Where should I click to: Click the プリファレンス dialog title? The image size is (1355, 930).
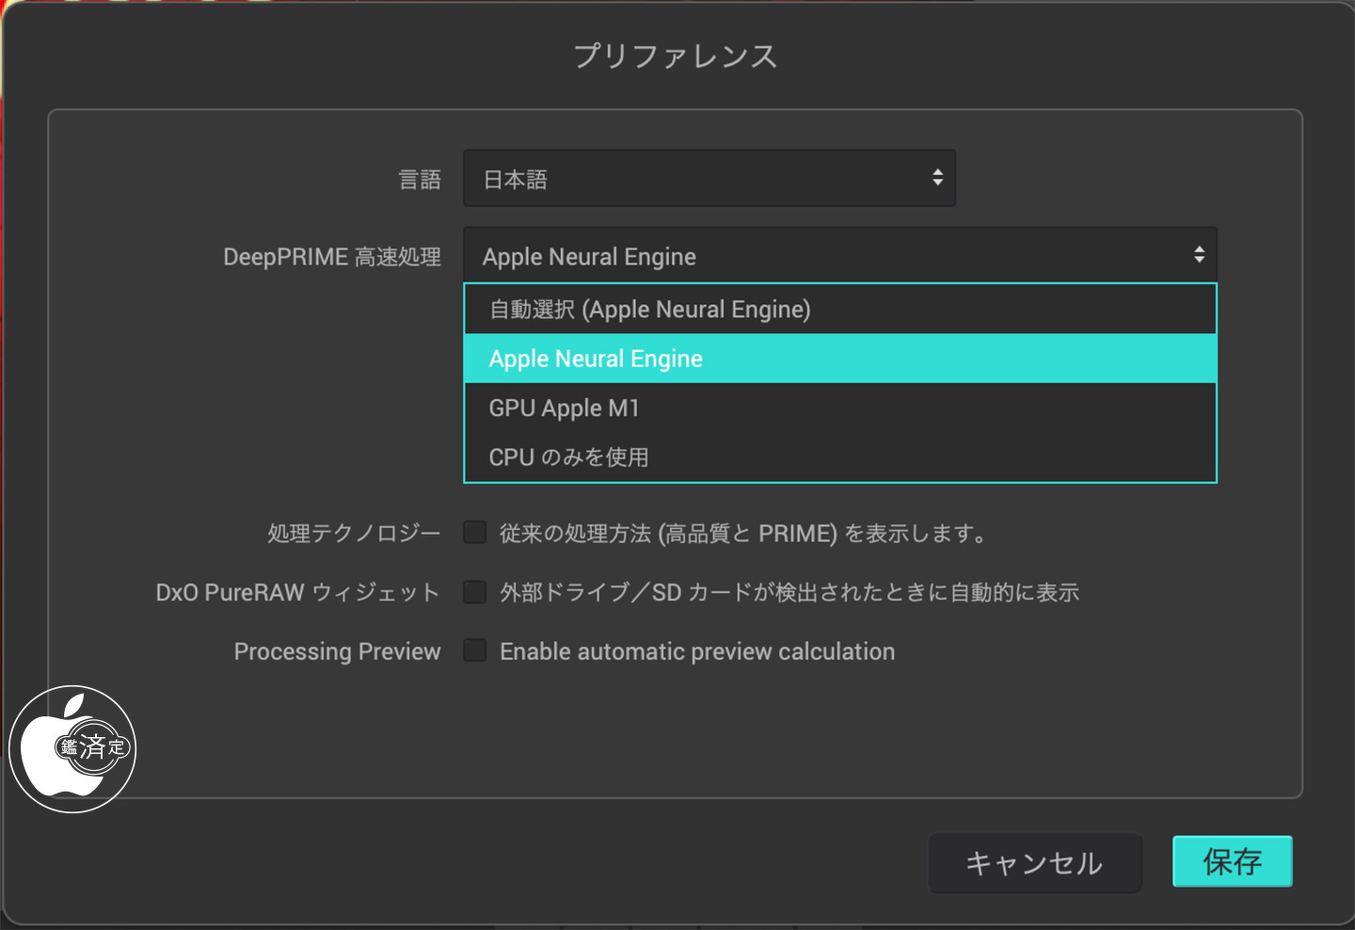(x=676, y=56)
